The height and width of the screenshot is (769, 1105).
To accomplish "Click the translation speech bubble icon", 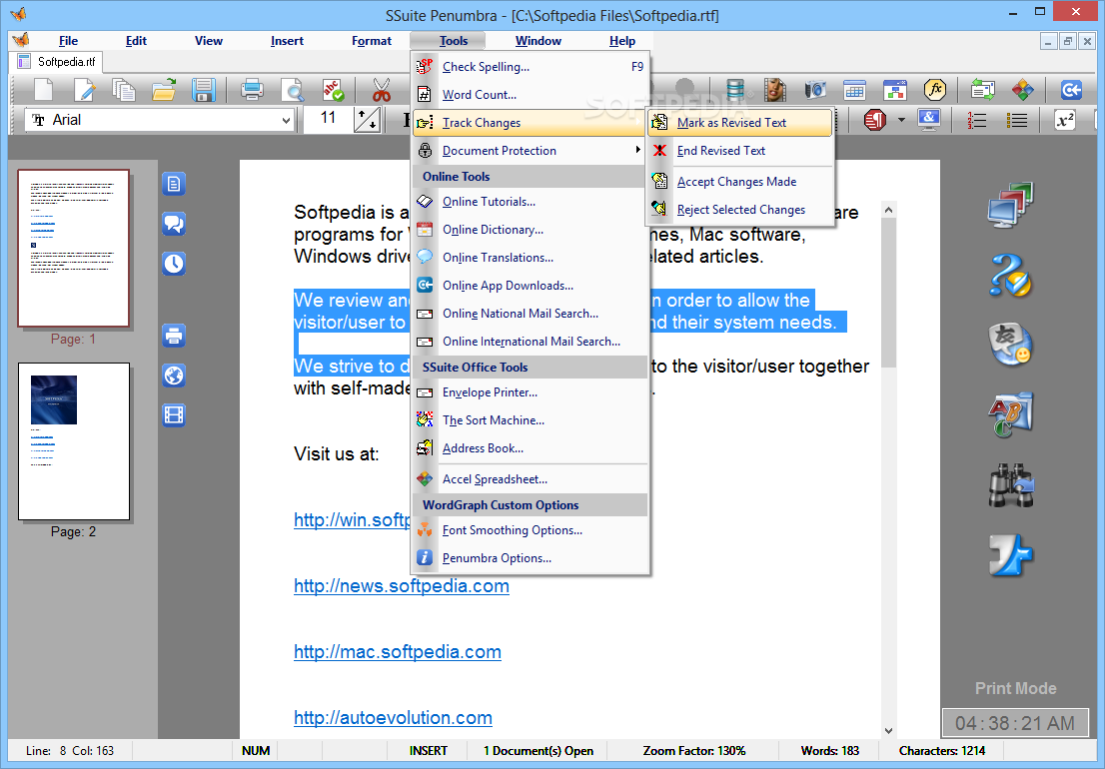I will pos(1010,345).
